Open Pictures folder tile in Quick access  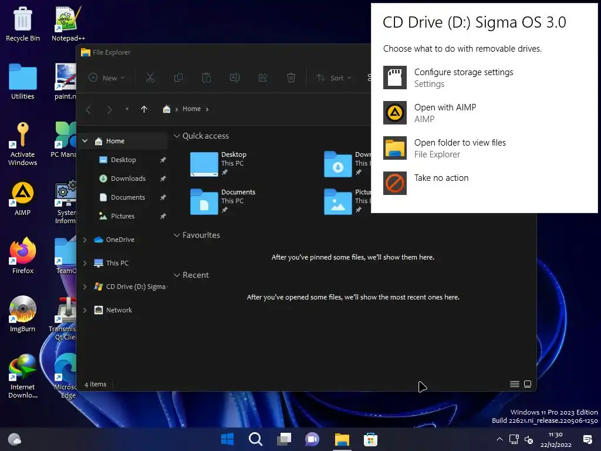(346, 202)
